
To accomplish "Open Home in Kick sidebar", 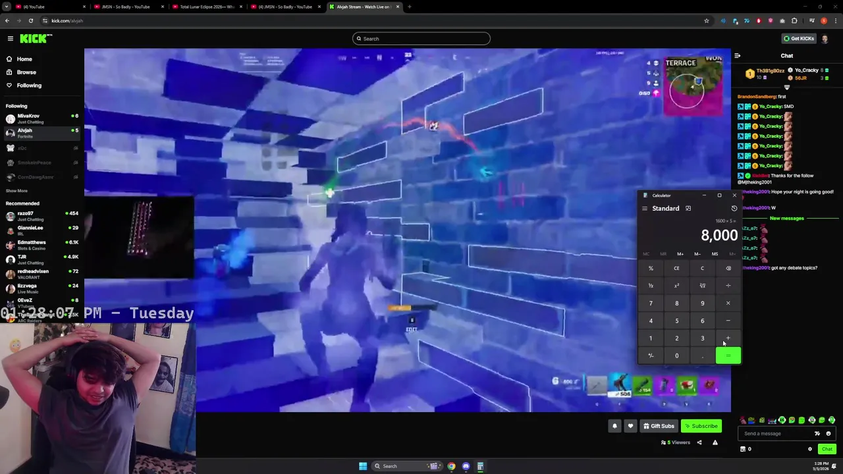I will tap(24, 59).
